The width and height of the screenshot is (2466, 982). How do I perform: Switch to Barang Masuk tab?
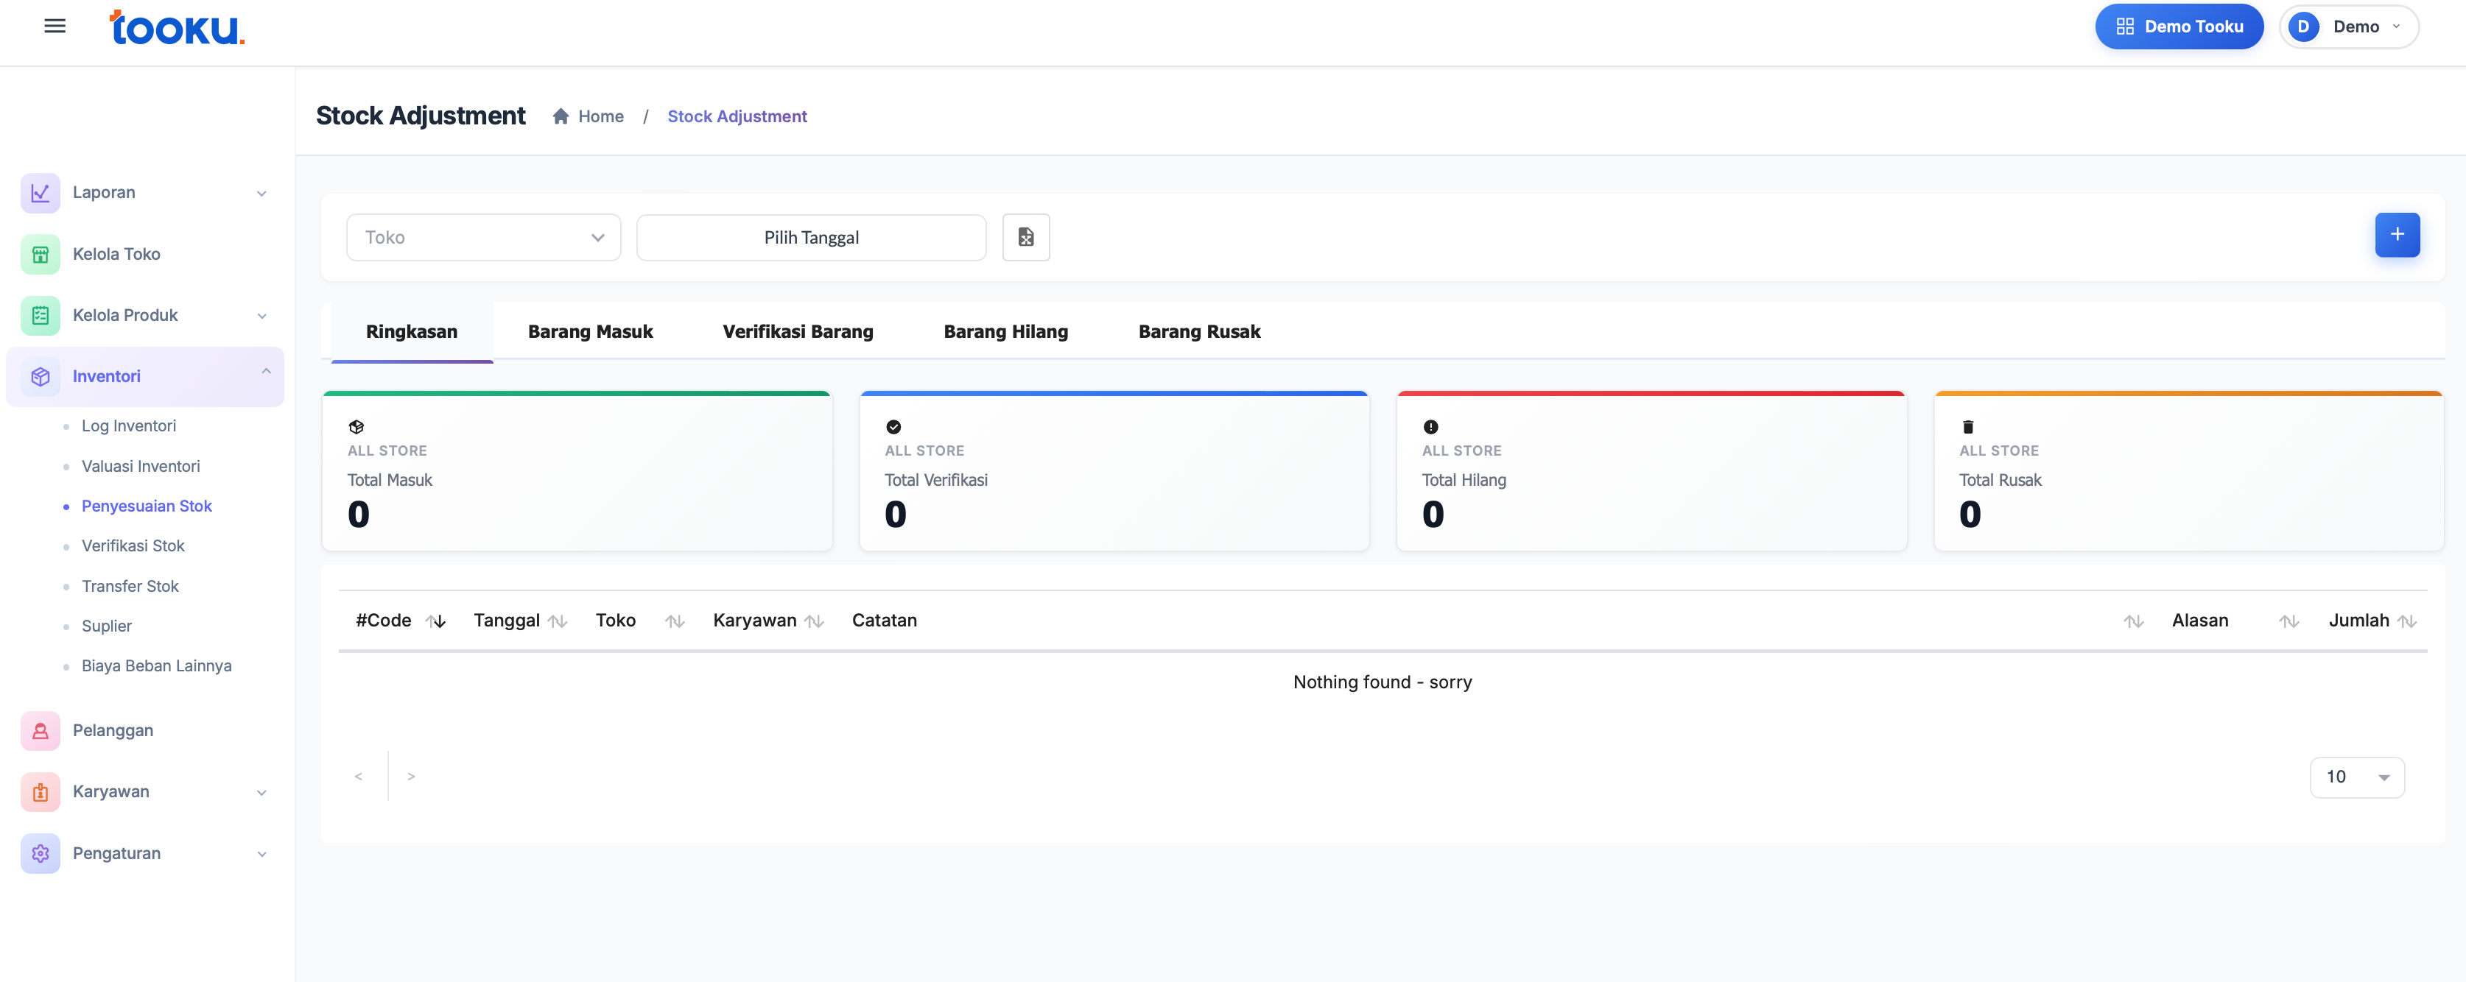(x=590, y=332)
